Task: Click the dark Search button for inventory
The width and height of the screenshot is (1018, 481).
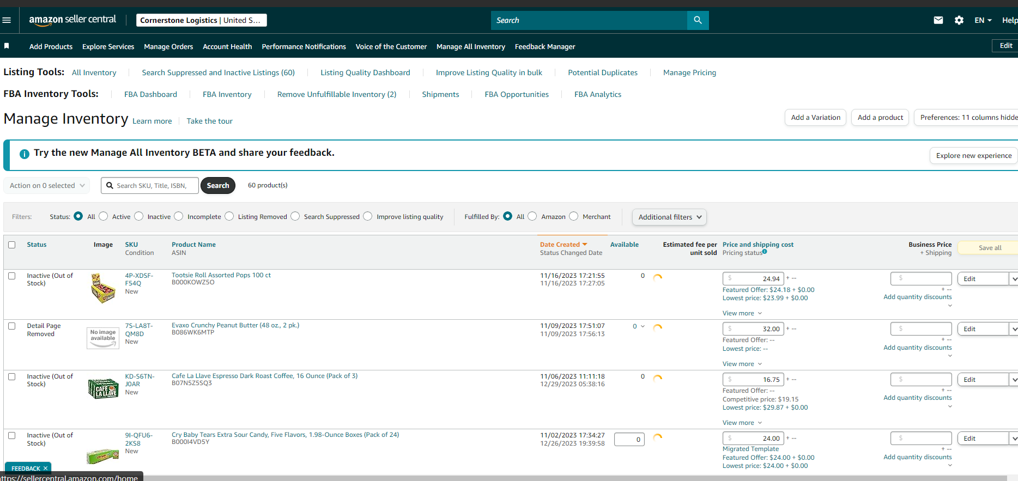Action: point(218,186)
